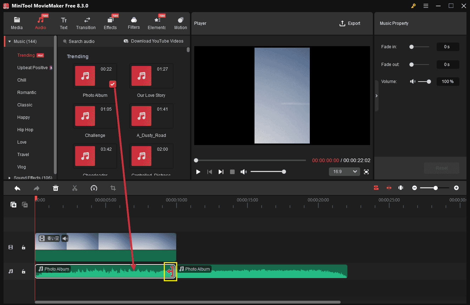
Task: Click the Fade in duration field
Action: point(448,47)
